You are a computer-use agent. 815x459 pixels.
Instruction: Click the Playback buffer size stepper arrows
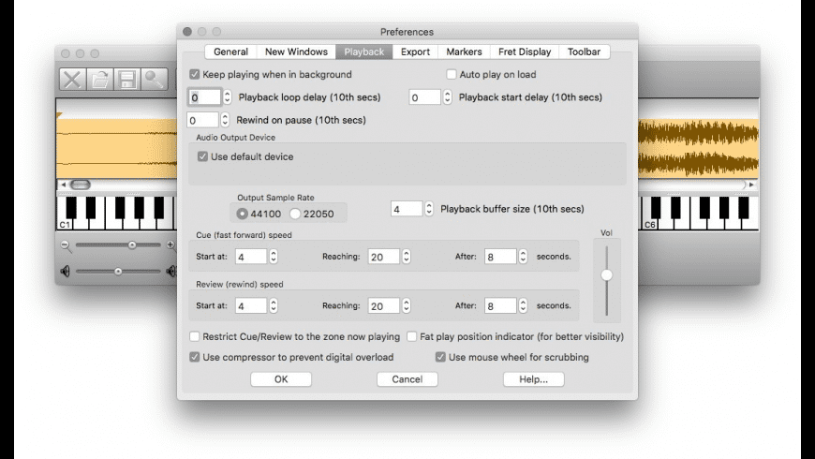click(x=429, y=209)
